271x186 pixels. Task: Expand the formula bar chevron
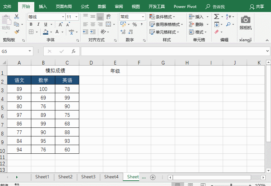coord(267,51)
